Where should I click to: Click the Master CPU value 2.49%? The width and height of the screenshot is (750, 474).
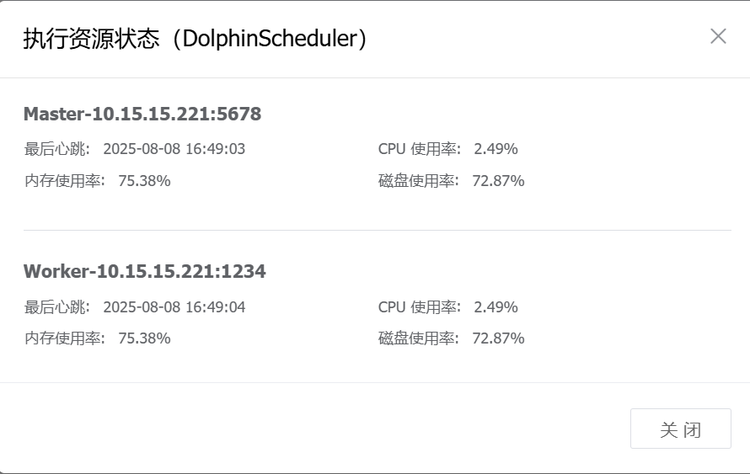[496, 149]
